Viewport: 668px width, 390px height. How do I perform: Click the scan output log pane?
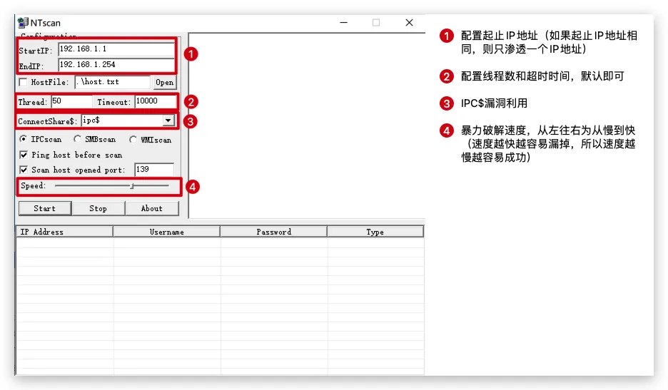click(307, 125)
